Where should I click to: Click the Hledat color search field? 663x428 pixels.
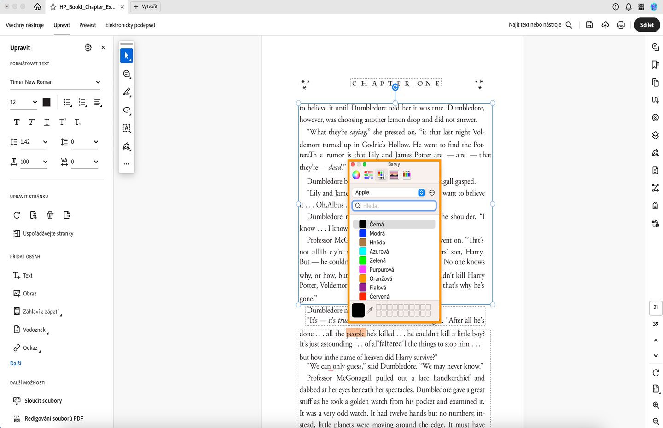tap(394, 206)
